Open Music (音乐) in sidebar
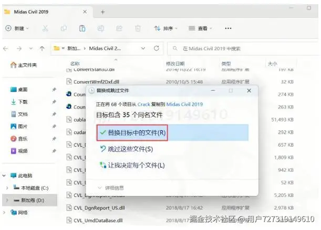Viewport: 321px width, 230px height. tap(19, 139)
